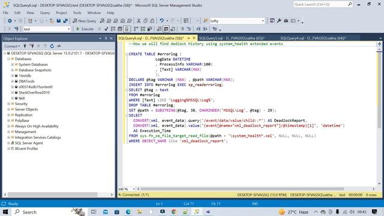Expand the StackOverflow2010 database node
The image size is (384, 216).
pos(12,92)
